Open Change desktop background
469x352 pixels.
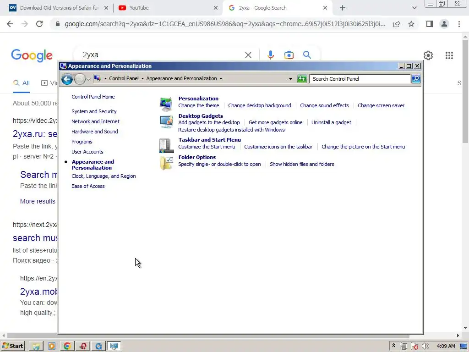pyautogui.click(x=260, y=105)
